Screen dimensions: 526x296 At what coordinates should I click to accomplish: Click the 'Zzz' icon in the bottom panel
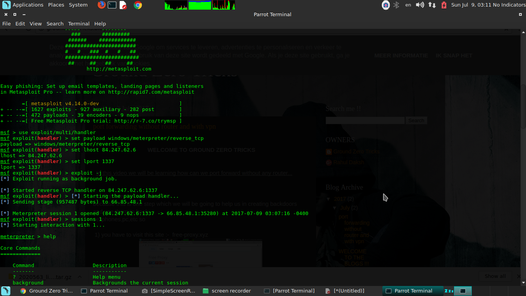(x=449, y=291)
